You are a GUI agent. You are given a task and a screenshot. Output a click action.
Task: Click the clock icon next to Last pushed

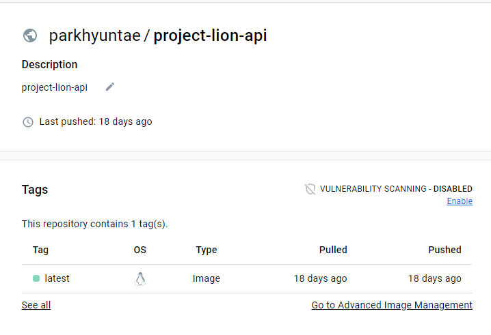coord(28,122)
